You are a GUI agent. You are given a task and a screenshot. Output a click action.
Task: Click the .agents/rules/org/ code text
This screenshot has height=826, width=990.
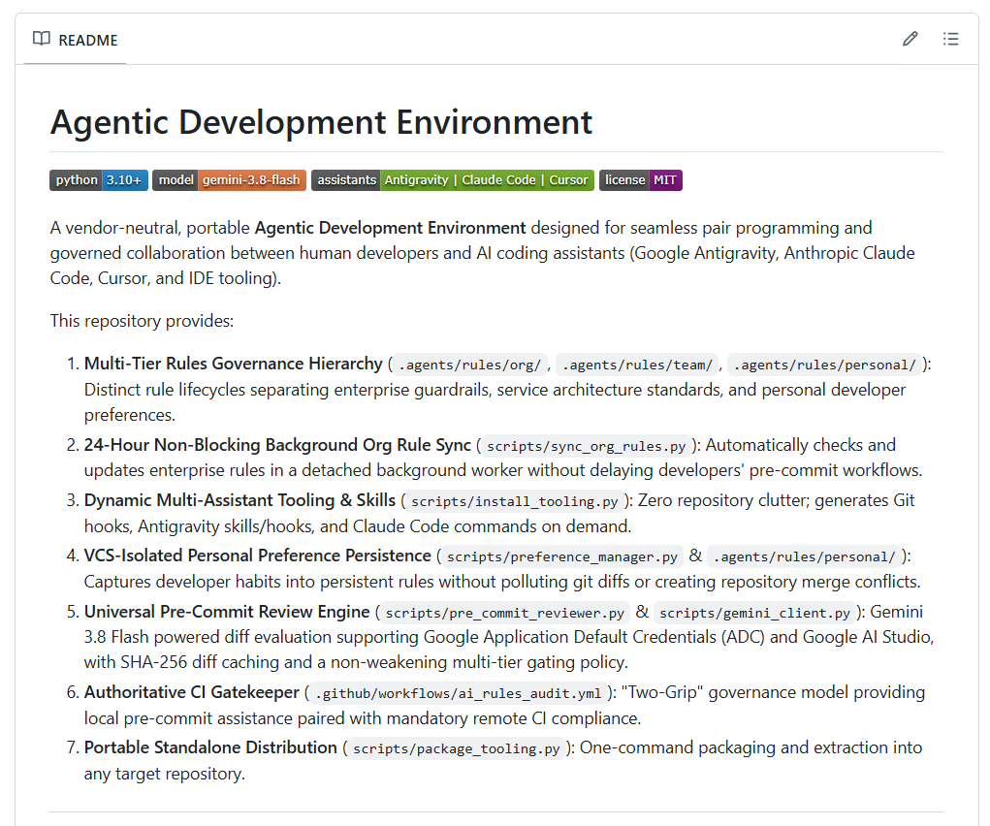click(469, 365)
